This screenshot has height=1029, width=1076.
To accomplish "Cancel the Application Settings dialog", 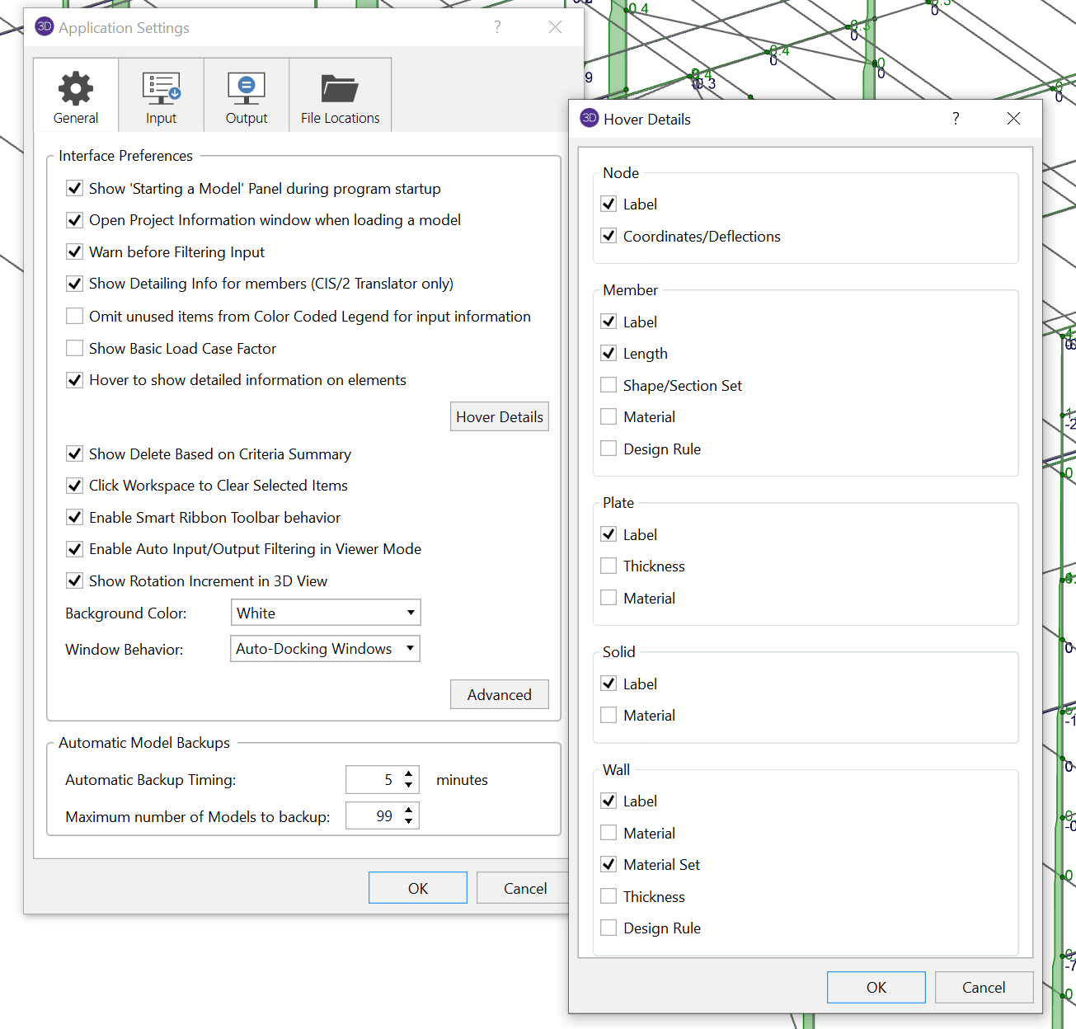I will coord(524,888).
